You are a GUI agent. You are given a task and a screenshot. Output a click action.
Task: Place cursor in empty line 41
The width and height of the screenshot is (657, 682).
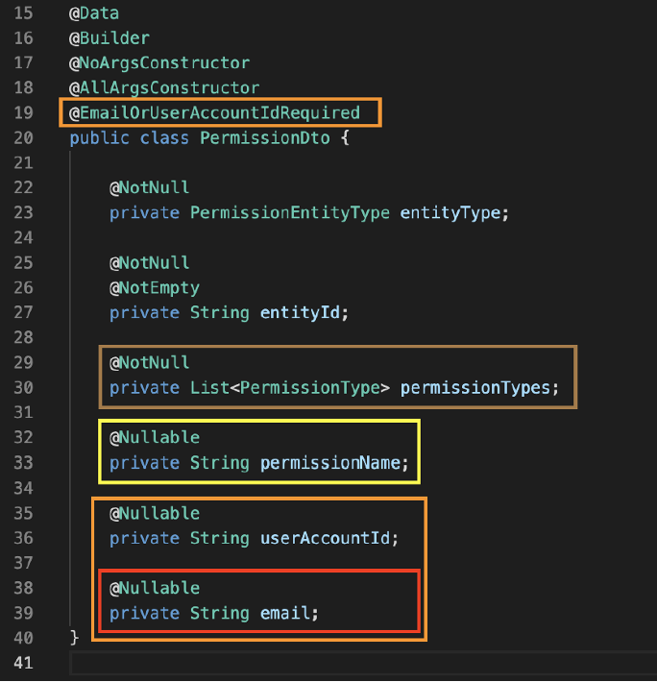(363, 664)
